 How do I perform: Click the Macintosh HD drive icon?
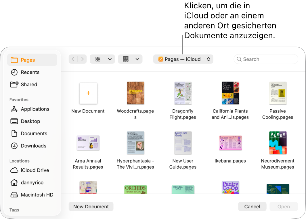coord(14,195)
